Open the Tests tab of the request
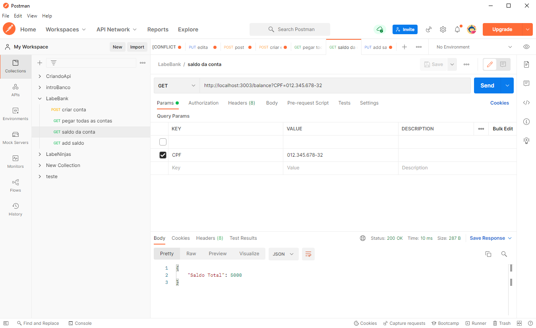This screenshot has width=536, height=328. click(344, 103)
